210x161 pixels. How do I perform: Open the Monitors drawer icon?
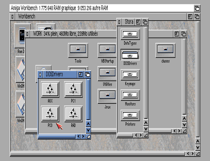point(130,95)
